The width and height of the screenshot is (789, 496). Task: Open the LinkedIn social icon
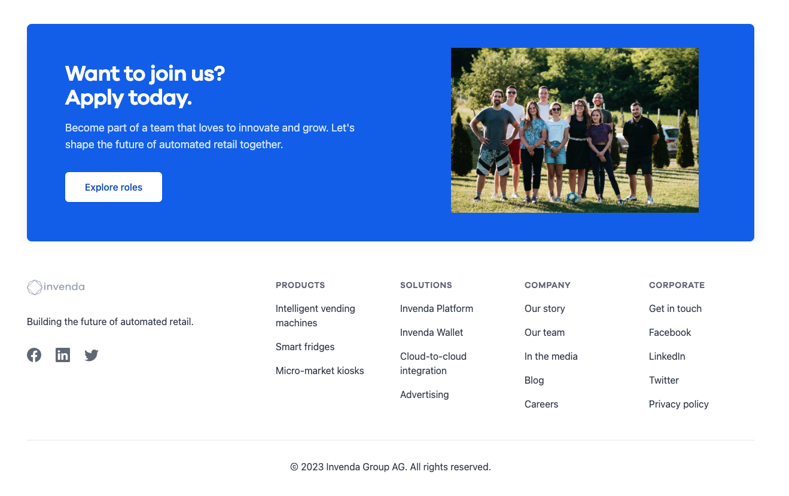pyautogui.click(x=63, y=355)
